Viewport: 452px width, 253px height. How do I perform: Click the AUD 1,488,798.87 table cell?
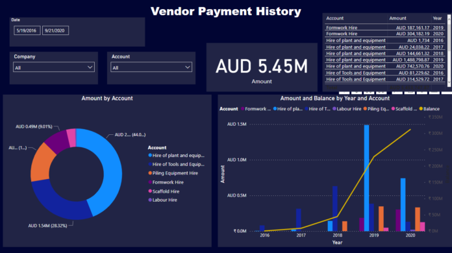pos(411,60)
